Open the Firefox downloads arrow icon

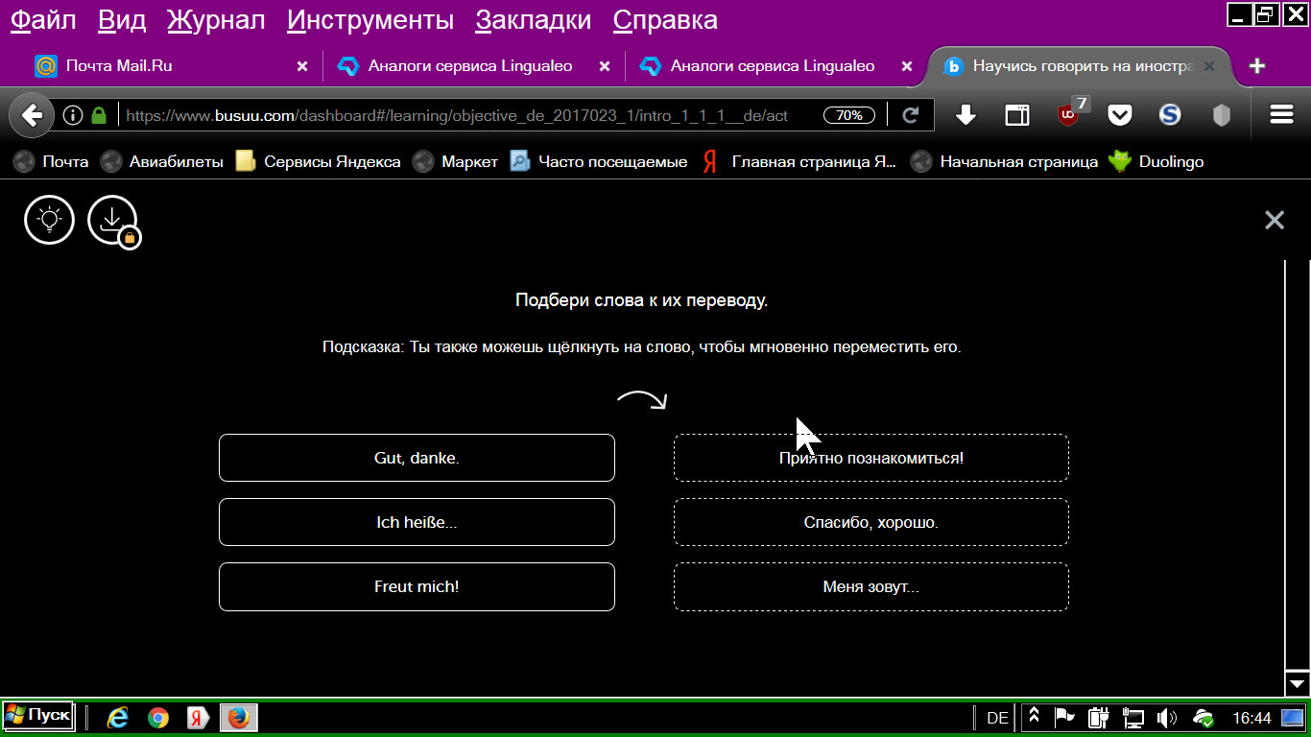(965, 115)
